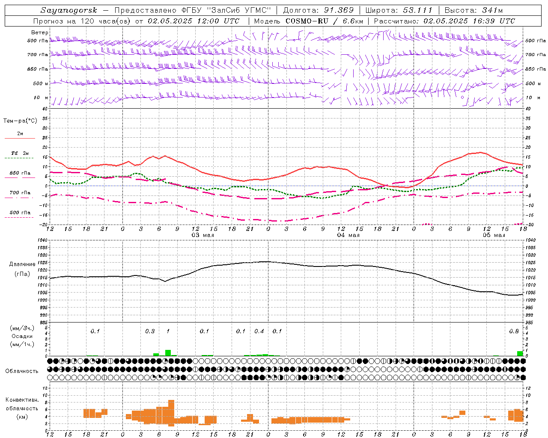This screenshot has width=548, height=438.
Task: Click the Sayanogorsk station title
Action: (69, 10)
